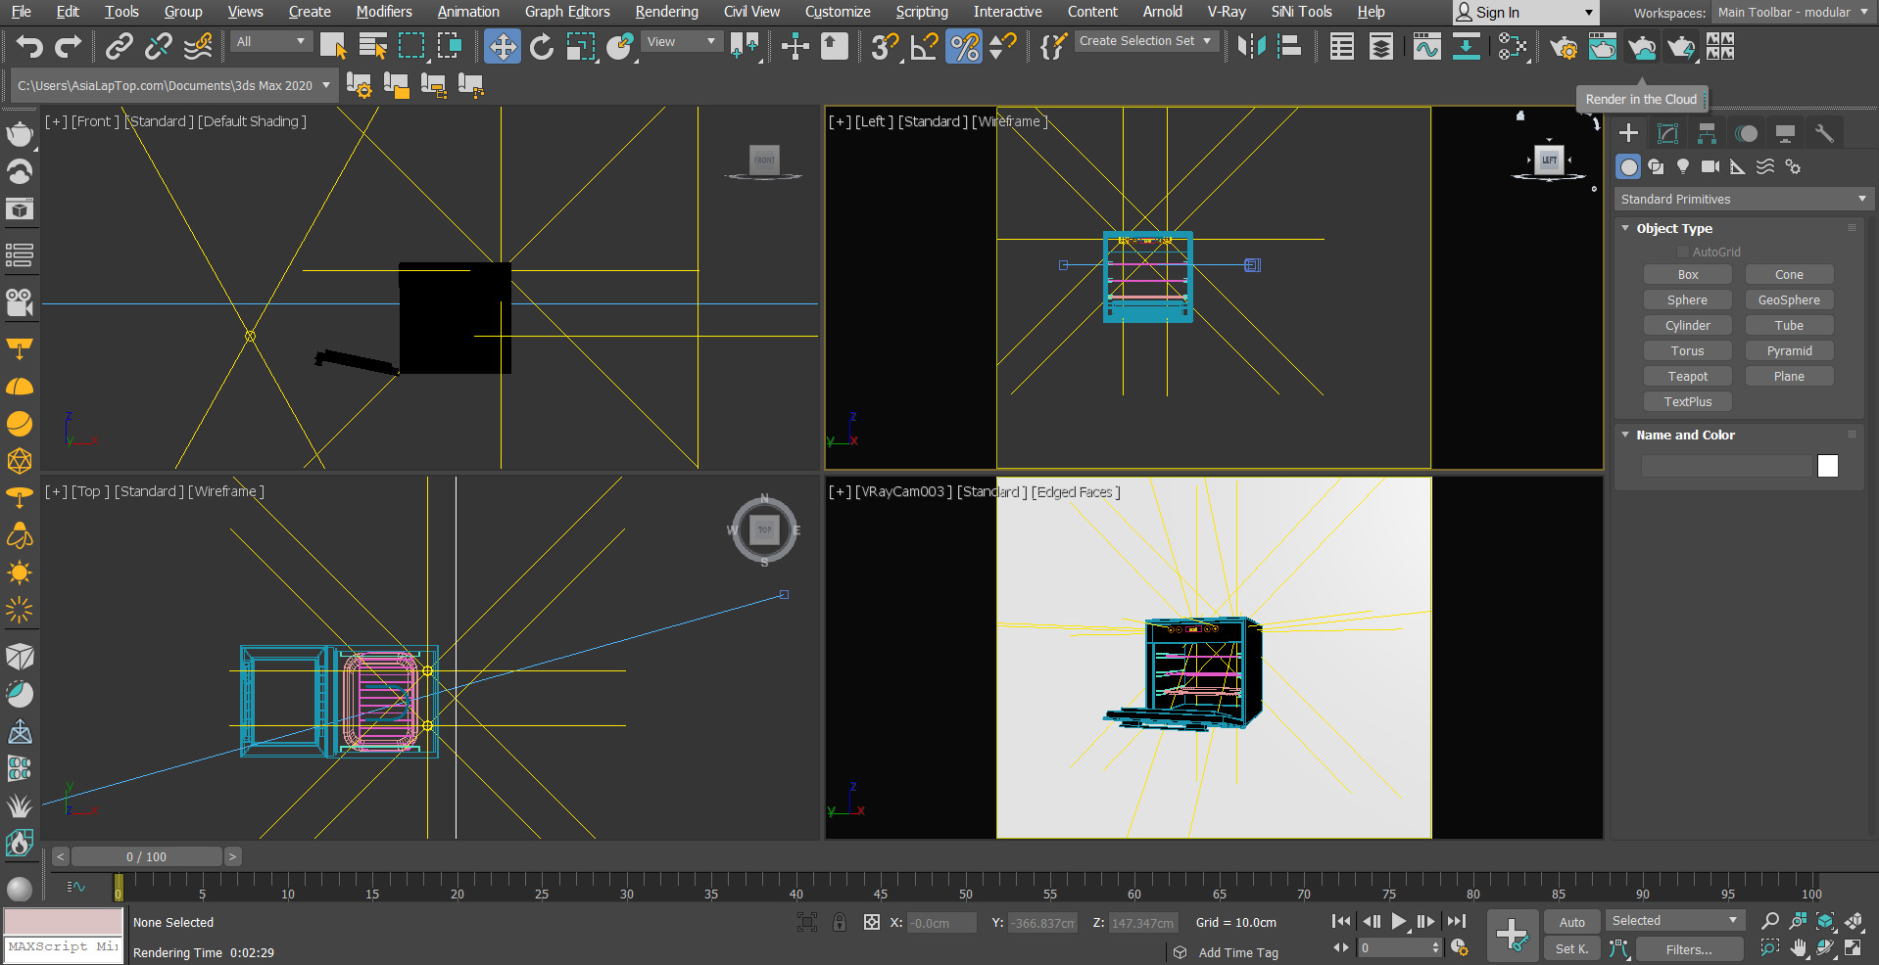Toggle the Angle Snap icon
This screenshot has height=965, width=1879.
click(925, 46)
